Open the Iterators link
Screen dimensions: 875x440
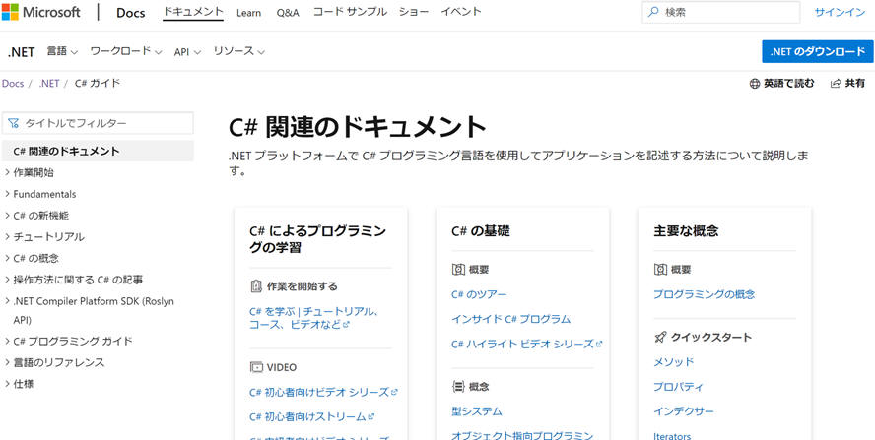point(672,435)
